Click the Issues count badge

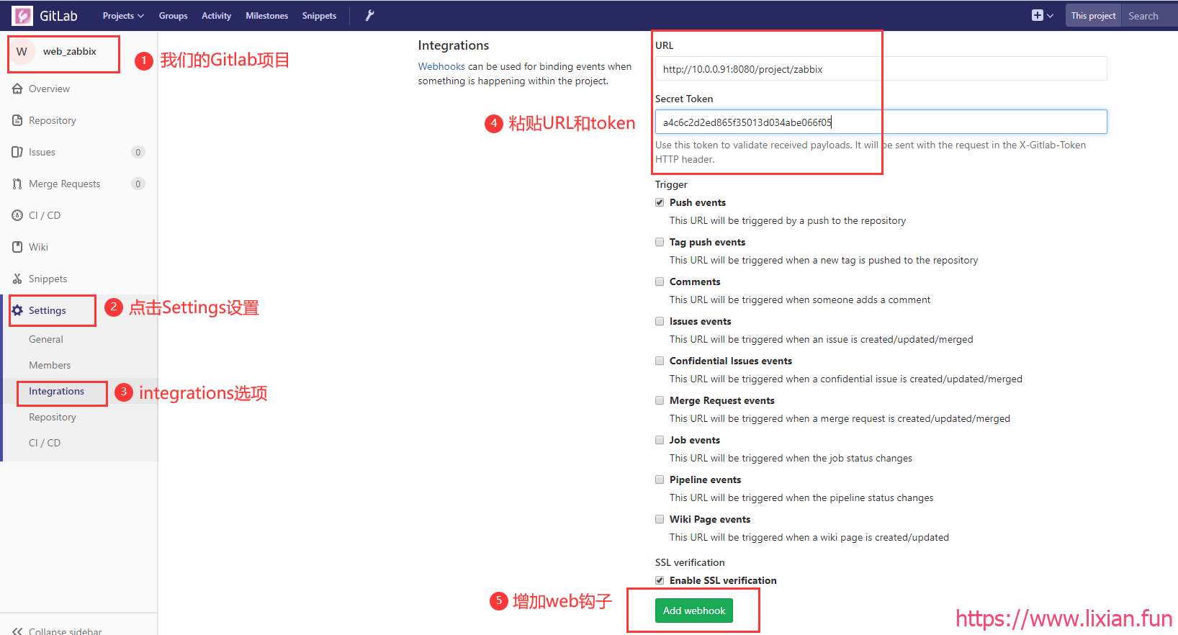[x=138, y=152]
